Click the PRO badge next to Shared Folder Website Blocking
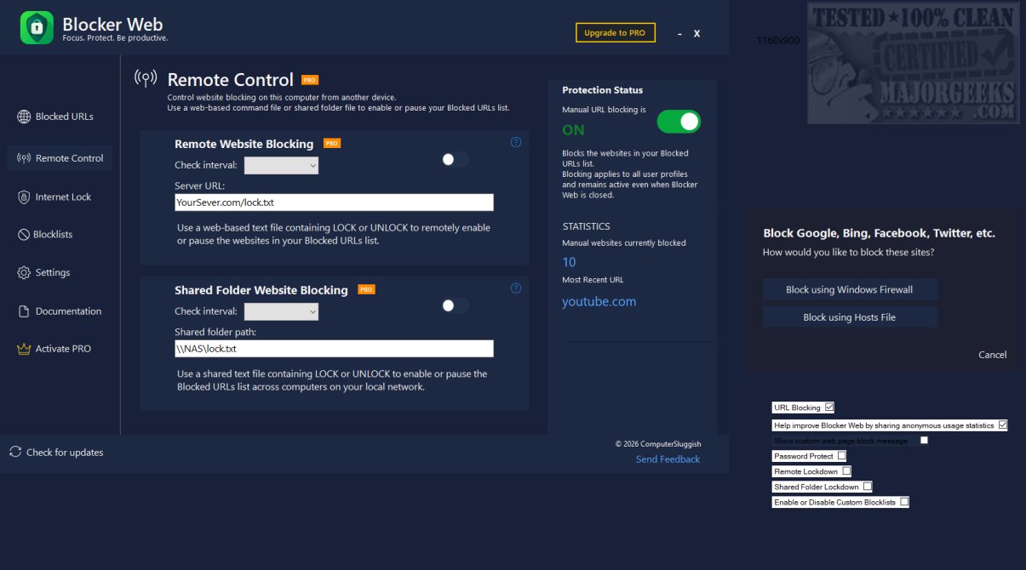Screen dimensions: 1026x570 pyautogui.click(x=366, y=289)
